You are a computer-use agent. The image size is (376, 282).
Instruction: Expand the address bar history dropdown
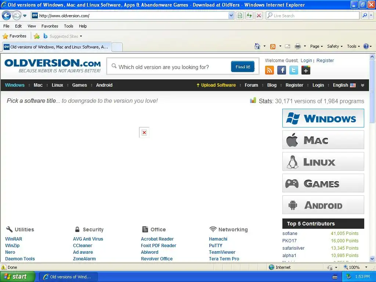coord(231,15)
